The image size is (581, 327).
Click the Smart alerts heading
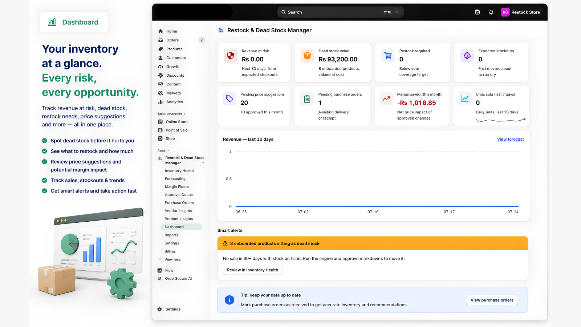click(230, 231)
